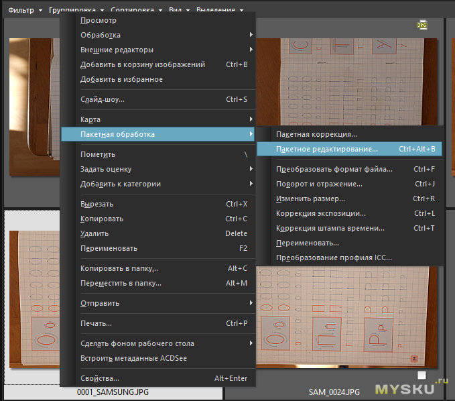Choose Печать from the context menu

tap(96, 323)
